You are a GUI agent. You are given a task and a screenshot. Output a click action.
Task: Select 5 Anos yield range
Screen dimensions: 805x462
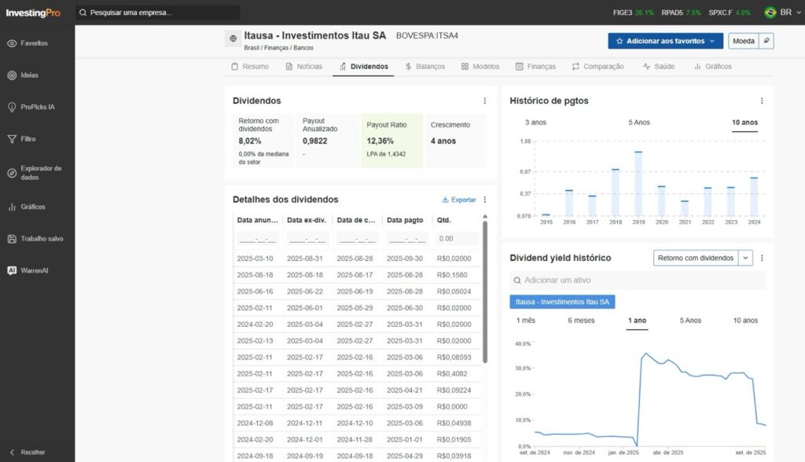click(x=690, y=321)
